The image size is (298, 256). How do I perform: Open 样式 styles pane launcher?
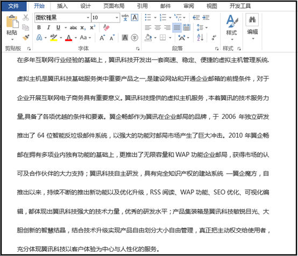click(239, 49)
